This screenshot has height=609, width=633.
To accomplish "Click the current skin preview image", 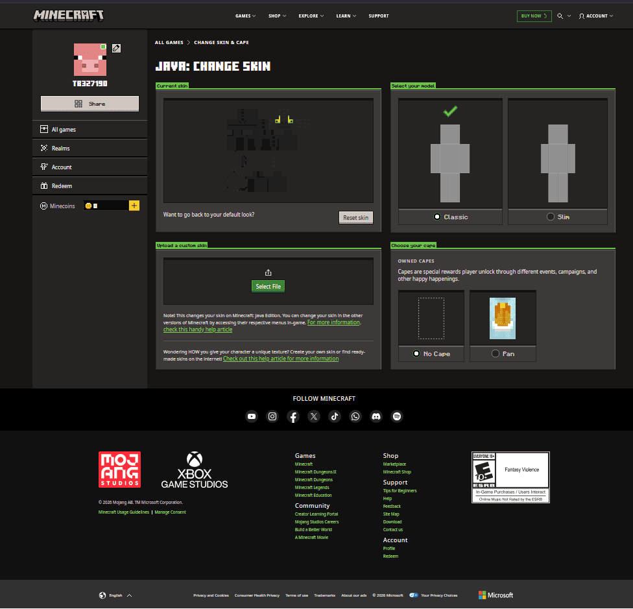I will [x=269, y=150].
